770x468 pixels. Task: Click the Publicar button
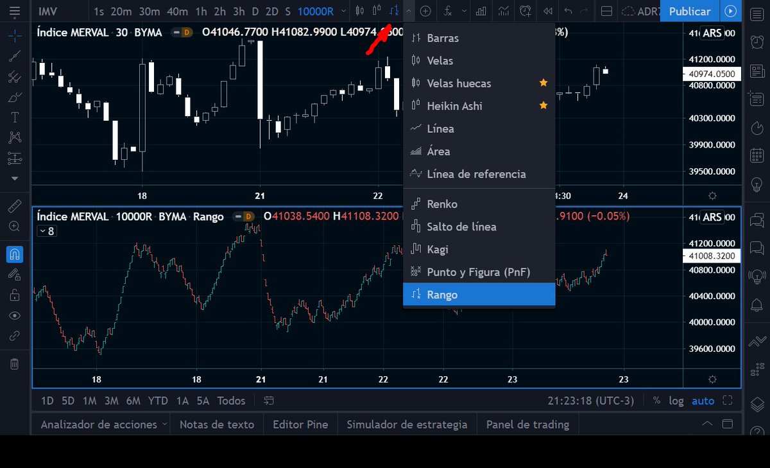click(690, 11)
